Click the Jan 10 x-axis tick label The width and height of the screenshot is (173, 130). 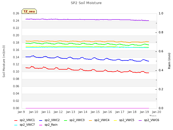point(34,112)
